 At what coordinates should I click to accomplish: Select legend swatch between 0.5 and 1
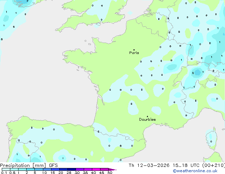pos(14,169)
